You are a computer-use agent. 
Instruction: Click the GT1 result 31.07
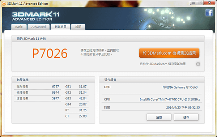(83, 87)
